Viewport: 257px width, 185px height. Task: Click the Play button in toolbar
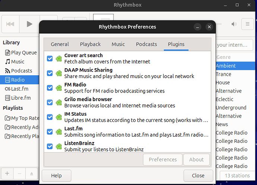(29, 24)
